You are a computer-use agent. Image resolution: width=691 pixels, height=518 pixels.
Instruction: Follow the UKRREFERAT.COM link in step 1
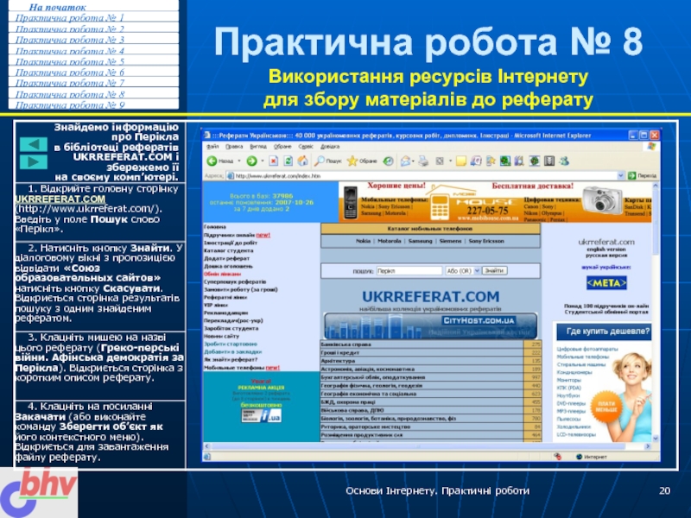click(x=60, y=199)
